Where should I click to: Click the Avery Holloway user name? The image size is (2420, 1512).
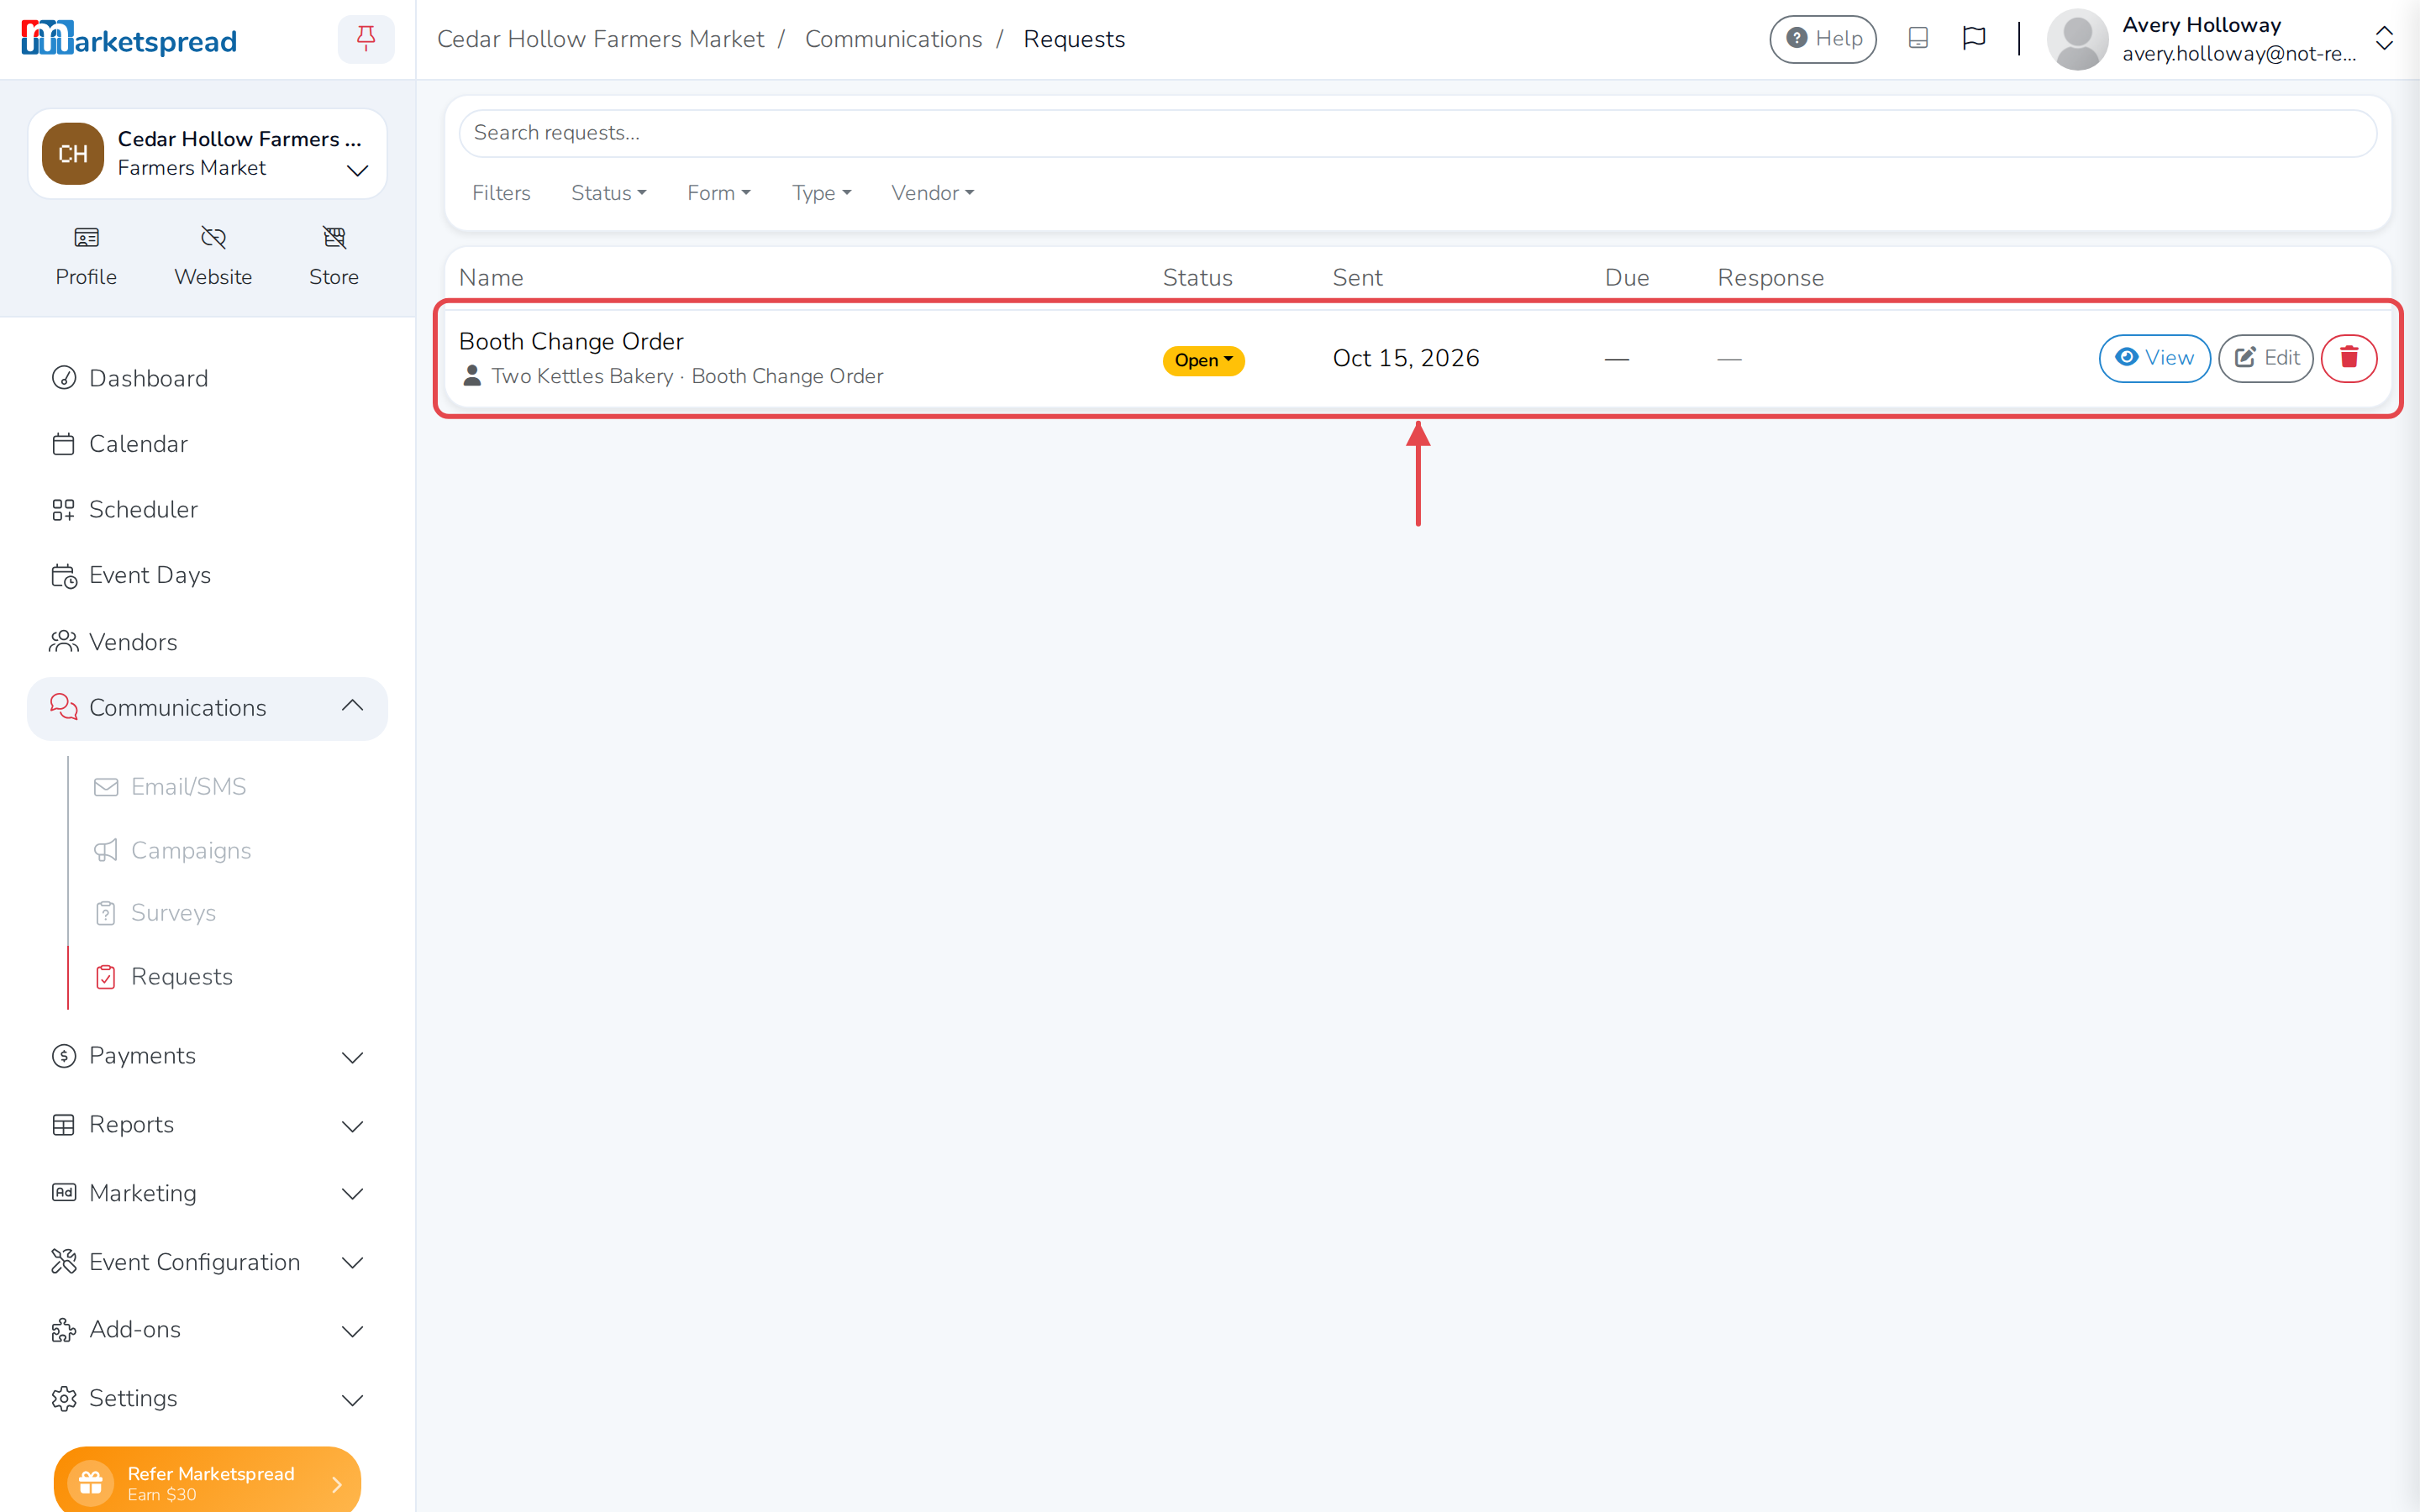(x=2201, y=24)
